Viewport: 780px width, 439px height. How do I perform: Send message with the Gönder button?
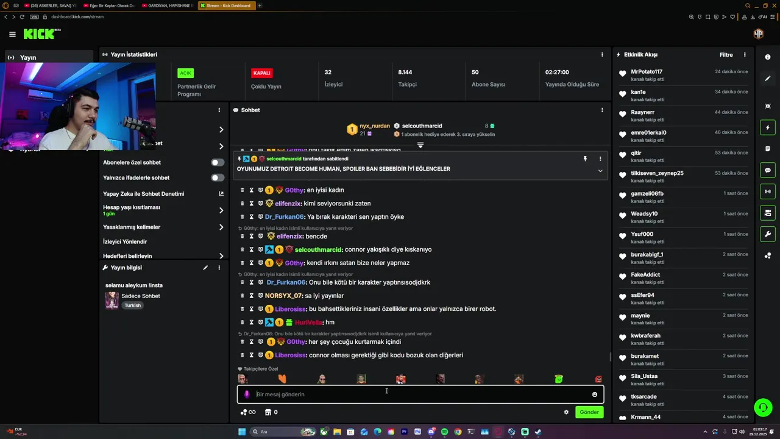point(589,412)
